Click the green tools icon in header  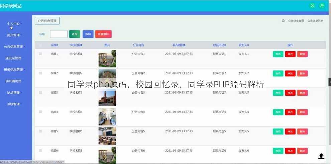[312, 6]
